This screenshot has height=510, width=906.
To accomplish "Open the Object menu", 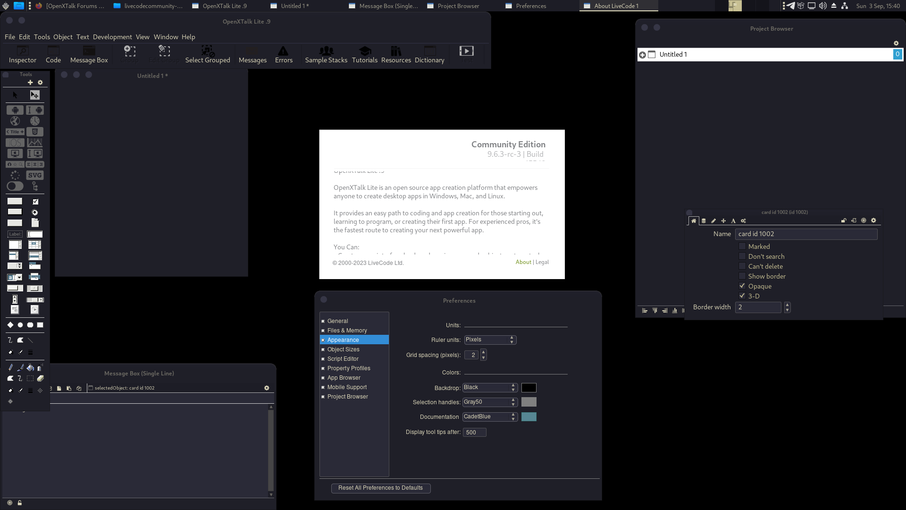I will coord(63,37).
